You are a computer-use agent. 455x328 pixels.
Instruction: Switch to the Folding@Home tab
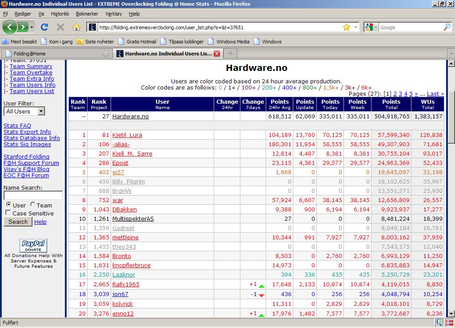(56, 54)
